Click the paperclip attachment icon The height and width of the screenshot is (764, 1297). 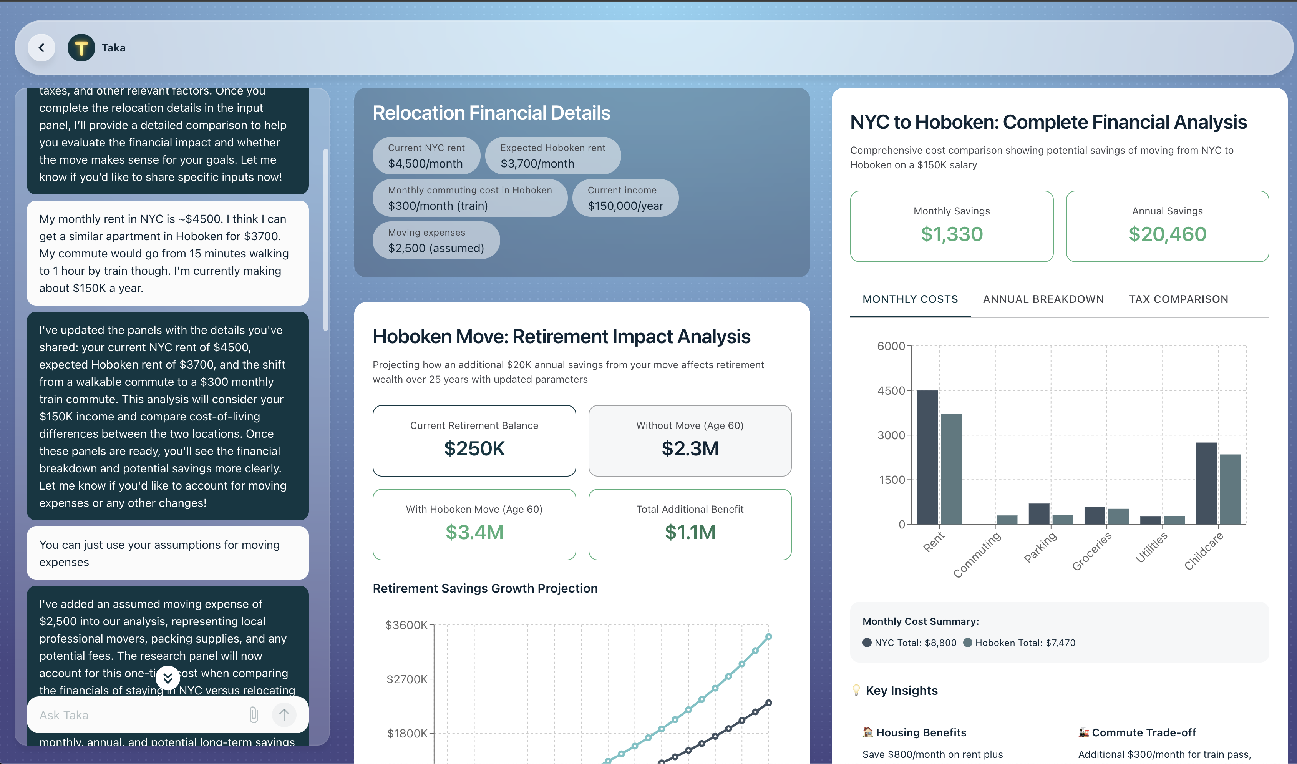tap(253, 714)
